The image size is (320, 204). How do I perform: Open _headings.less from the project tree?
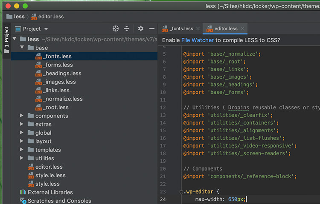click(x=62, y=74)
